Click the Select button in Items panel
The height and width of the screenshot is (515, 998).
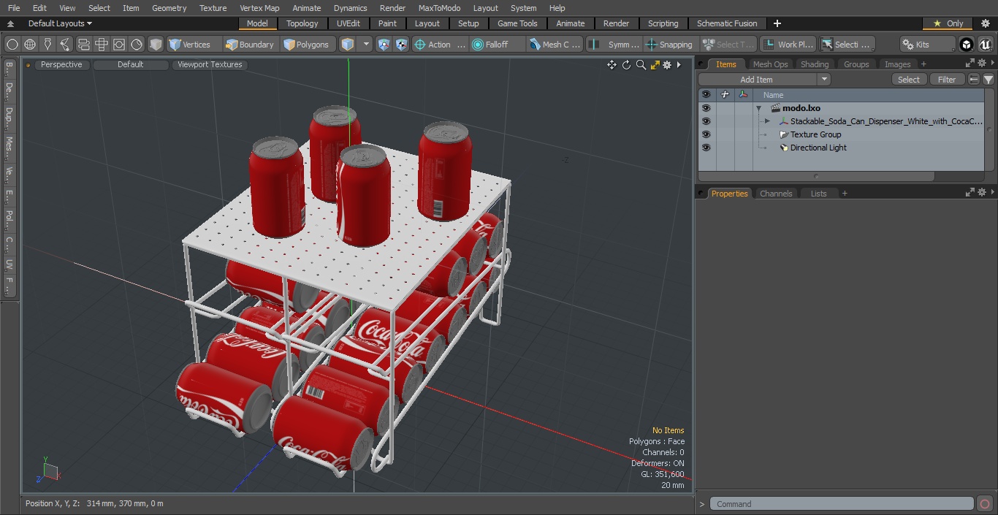pyautogui.click(x=909, y=80)
